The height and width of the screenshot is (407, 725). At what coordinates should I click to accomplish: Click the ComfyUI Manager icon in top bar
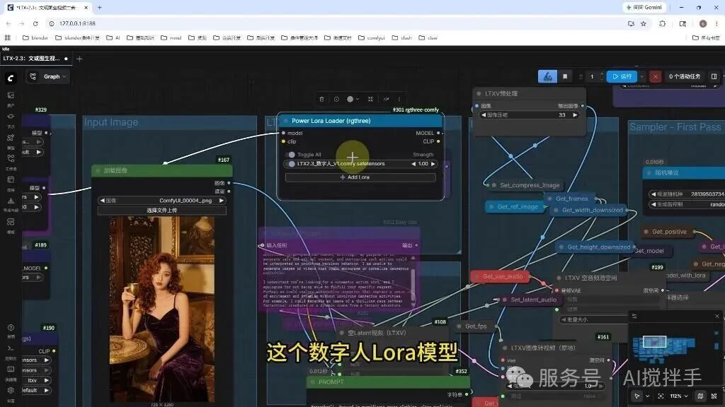(x=547, y=76)
